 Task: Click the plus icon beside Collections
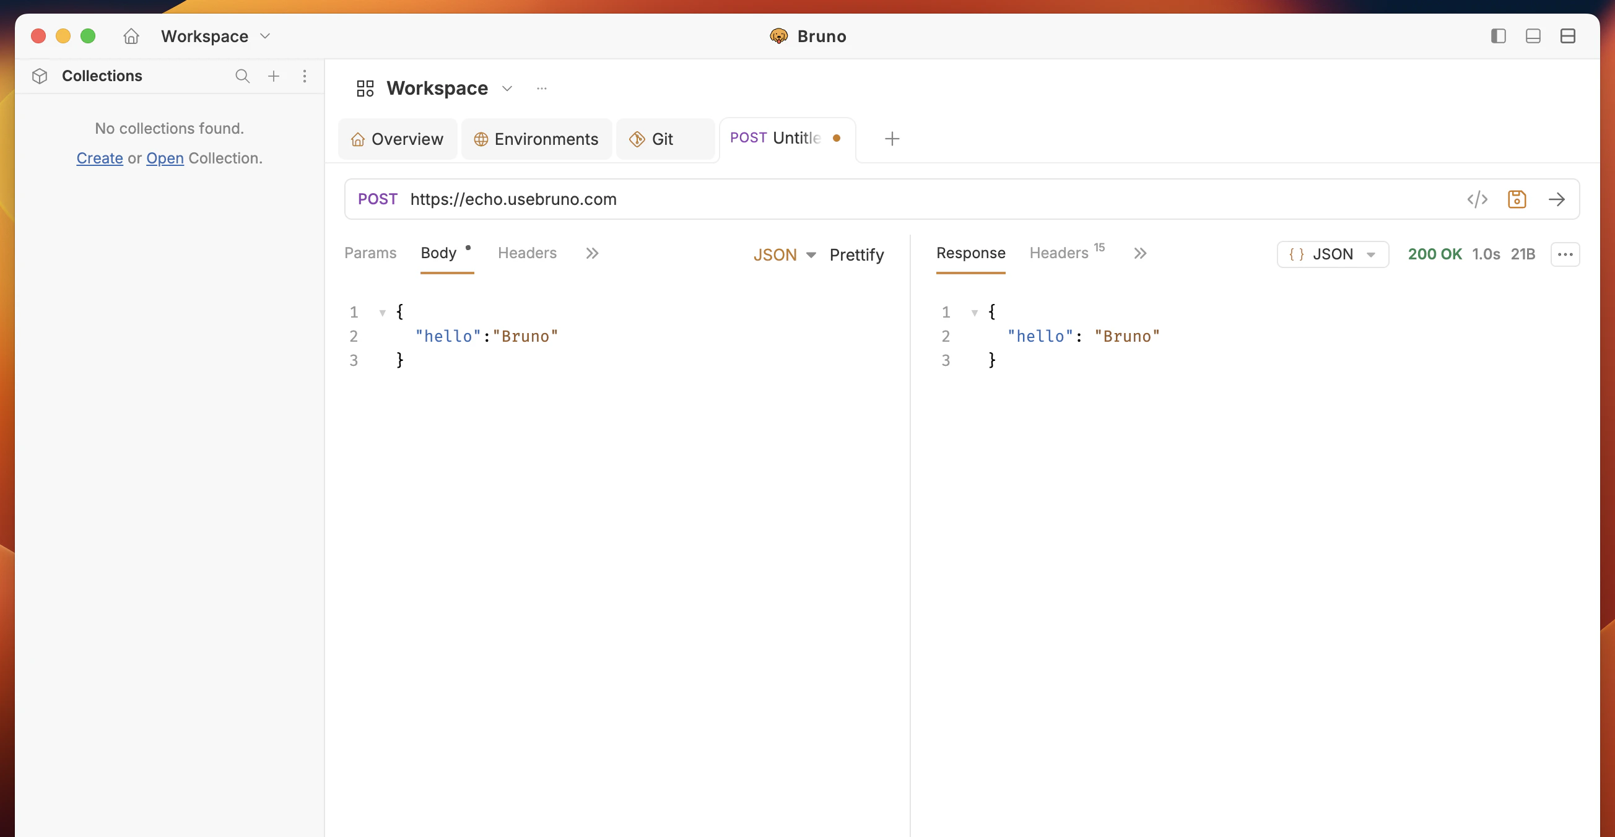point(273,76)
